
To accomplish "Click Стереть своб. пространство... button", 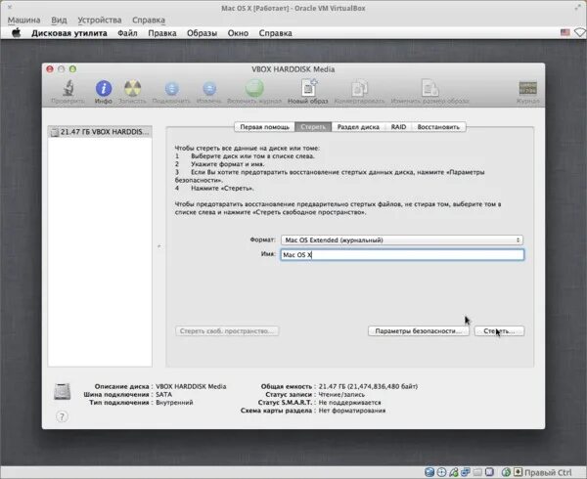I will (227, 331).
